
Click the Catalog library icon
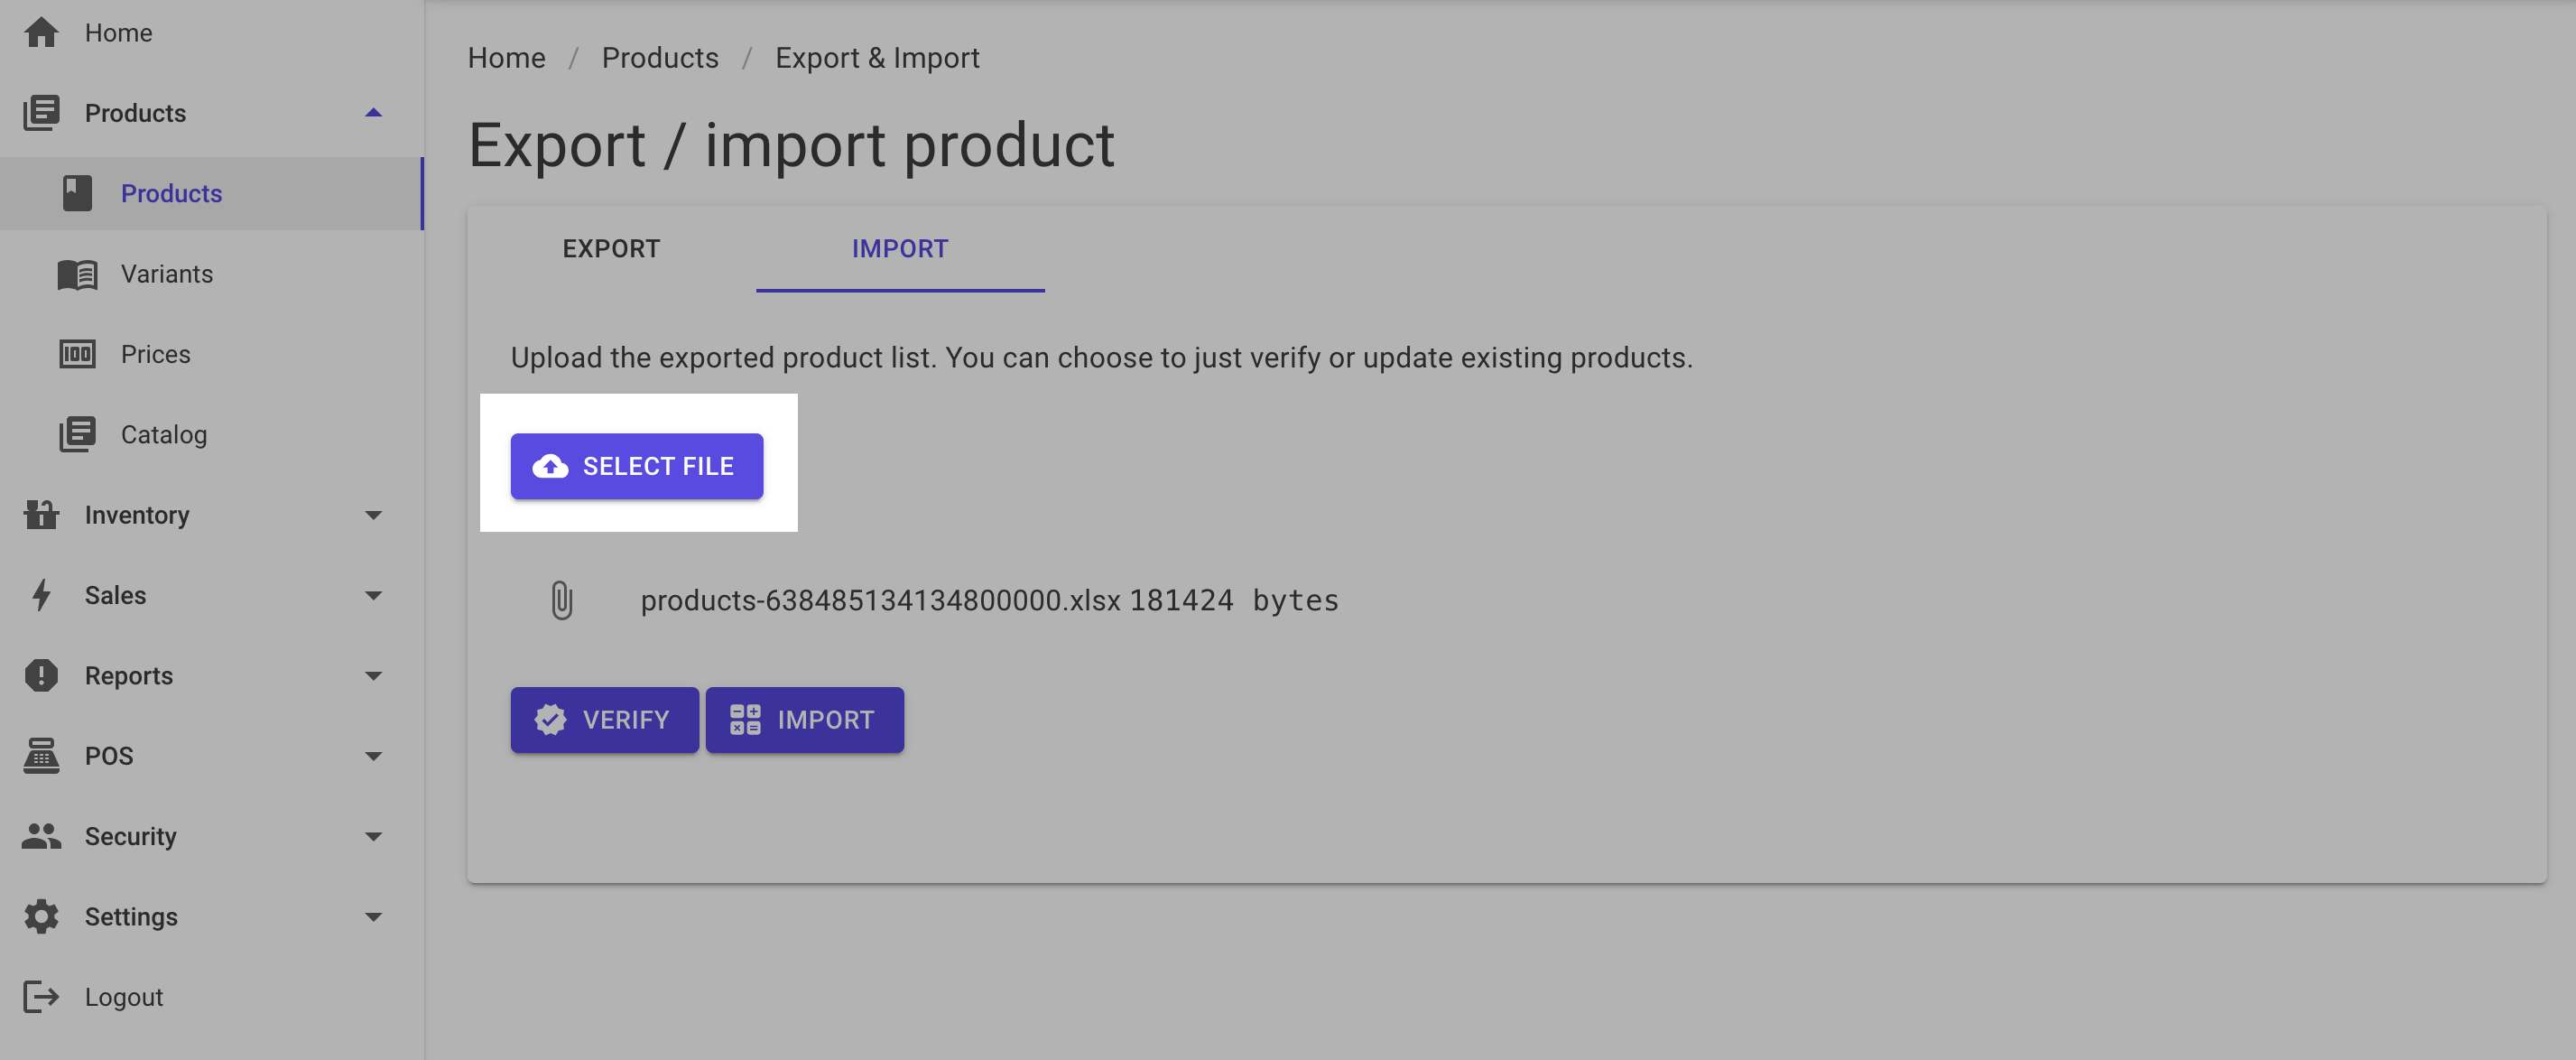(x=77, y=434)
